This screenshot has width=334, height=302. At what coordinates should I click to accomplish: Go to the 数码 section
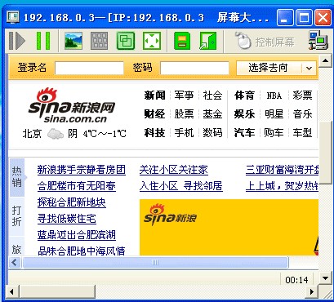tap(212, 133)
